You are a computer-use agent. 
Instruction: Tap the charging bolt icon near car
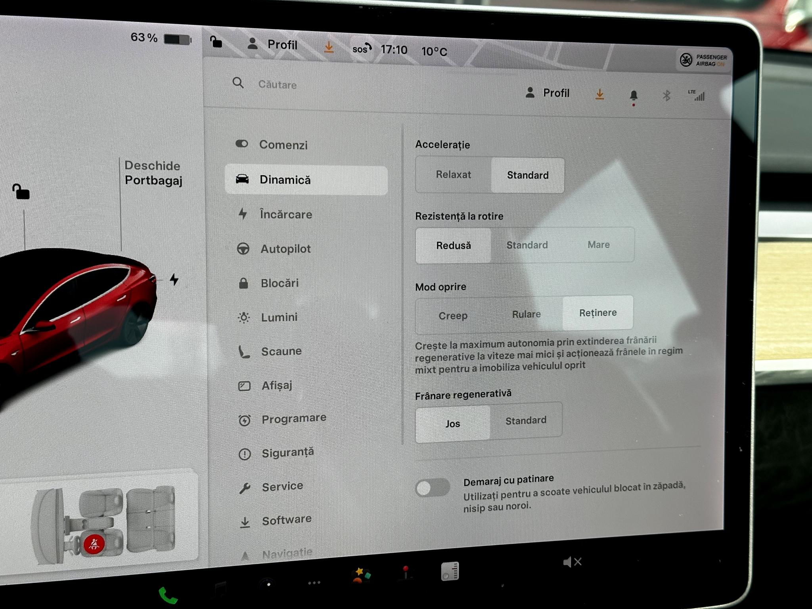pyautogui.click(x=174, y=279)
